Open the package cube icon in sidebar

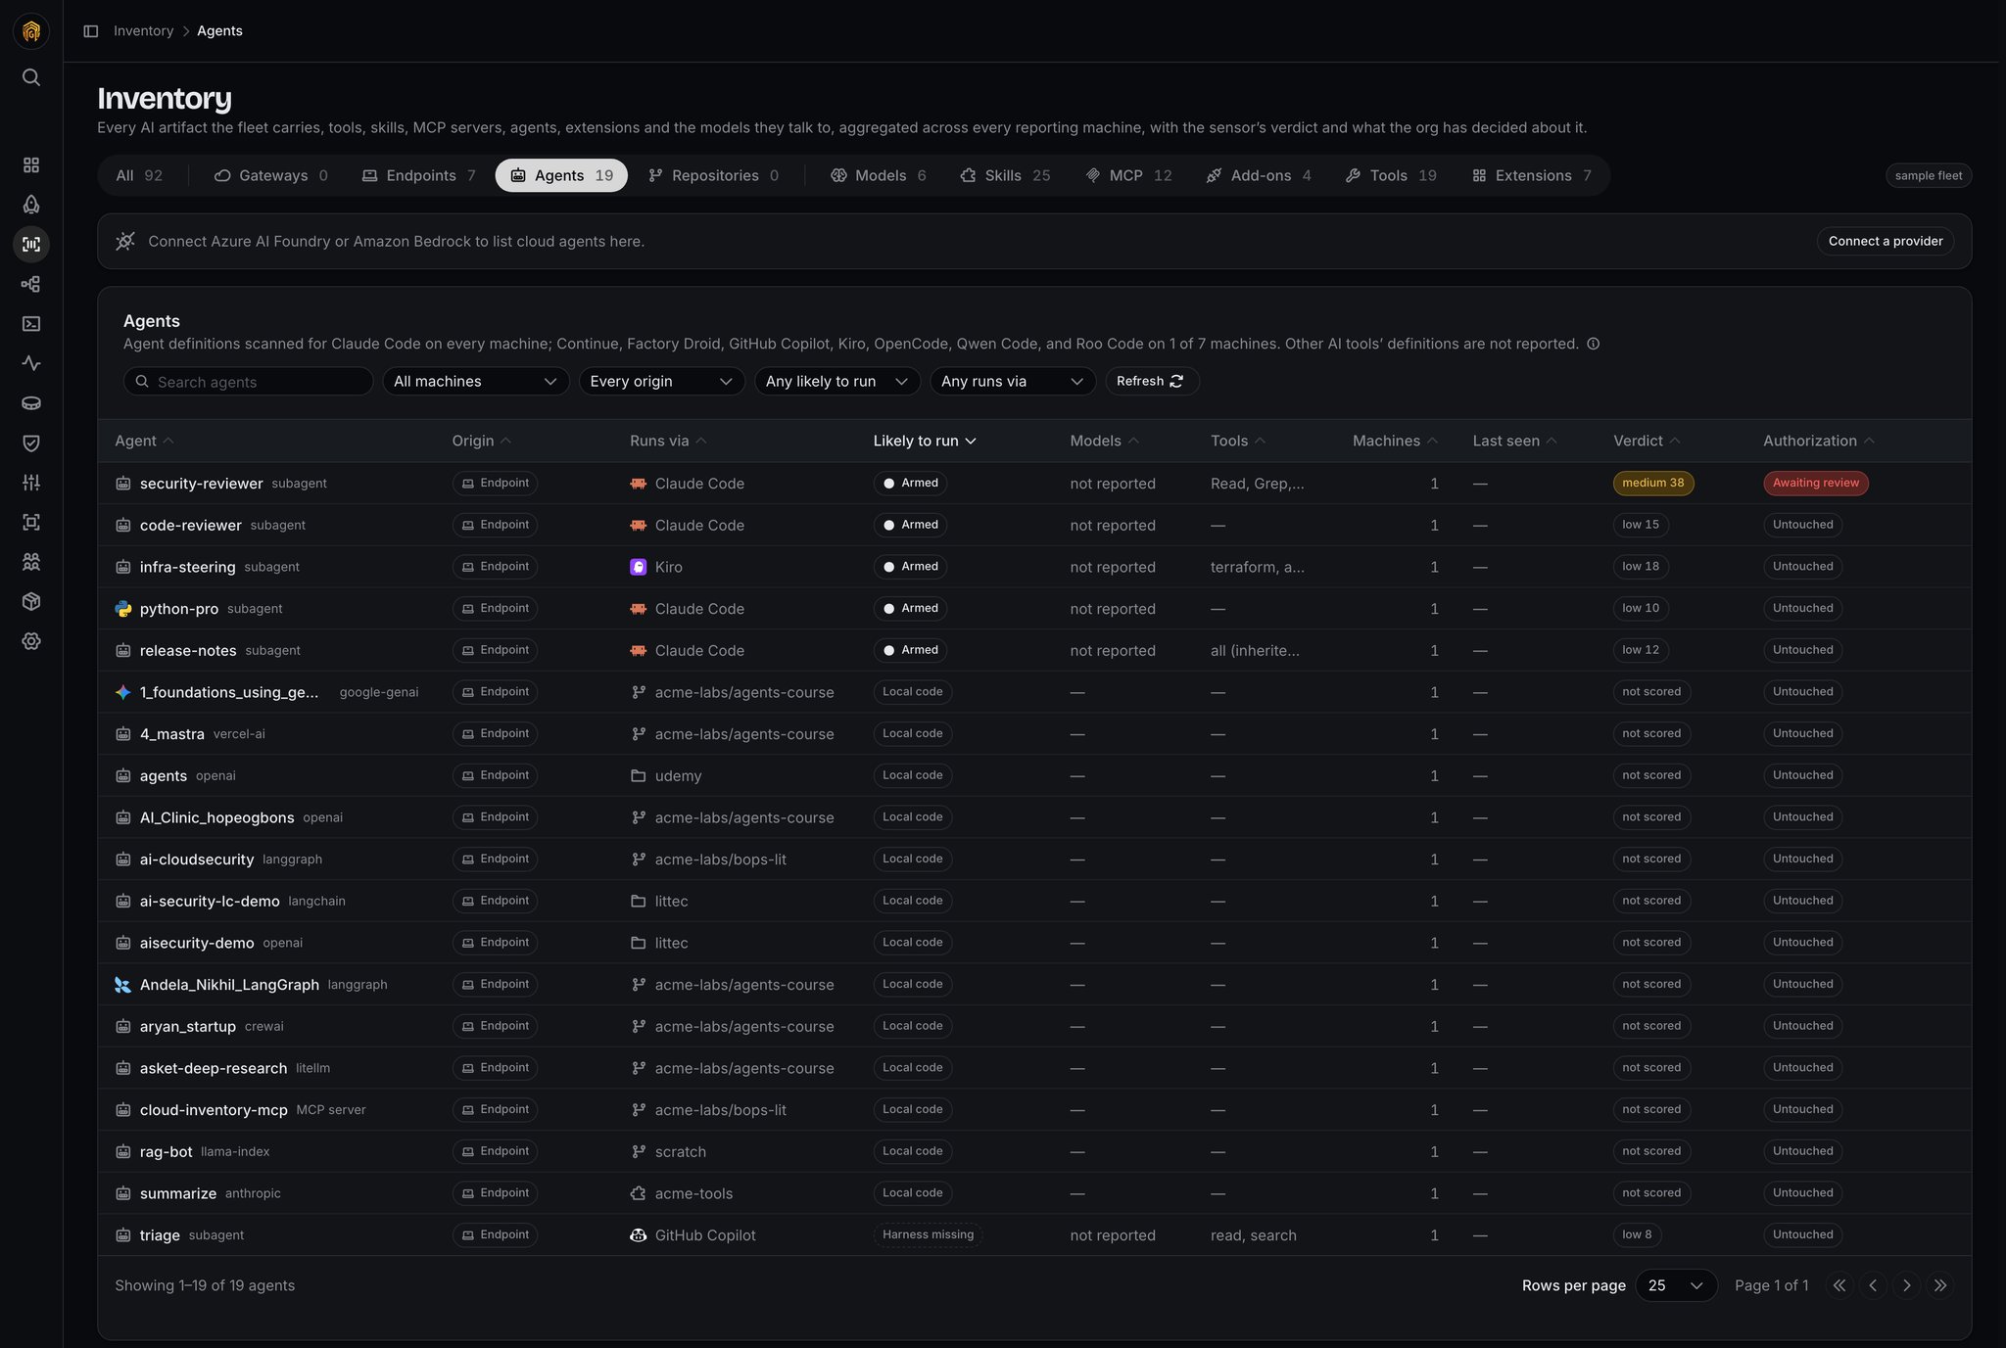tap(31, 601)
